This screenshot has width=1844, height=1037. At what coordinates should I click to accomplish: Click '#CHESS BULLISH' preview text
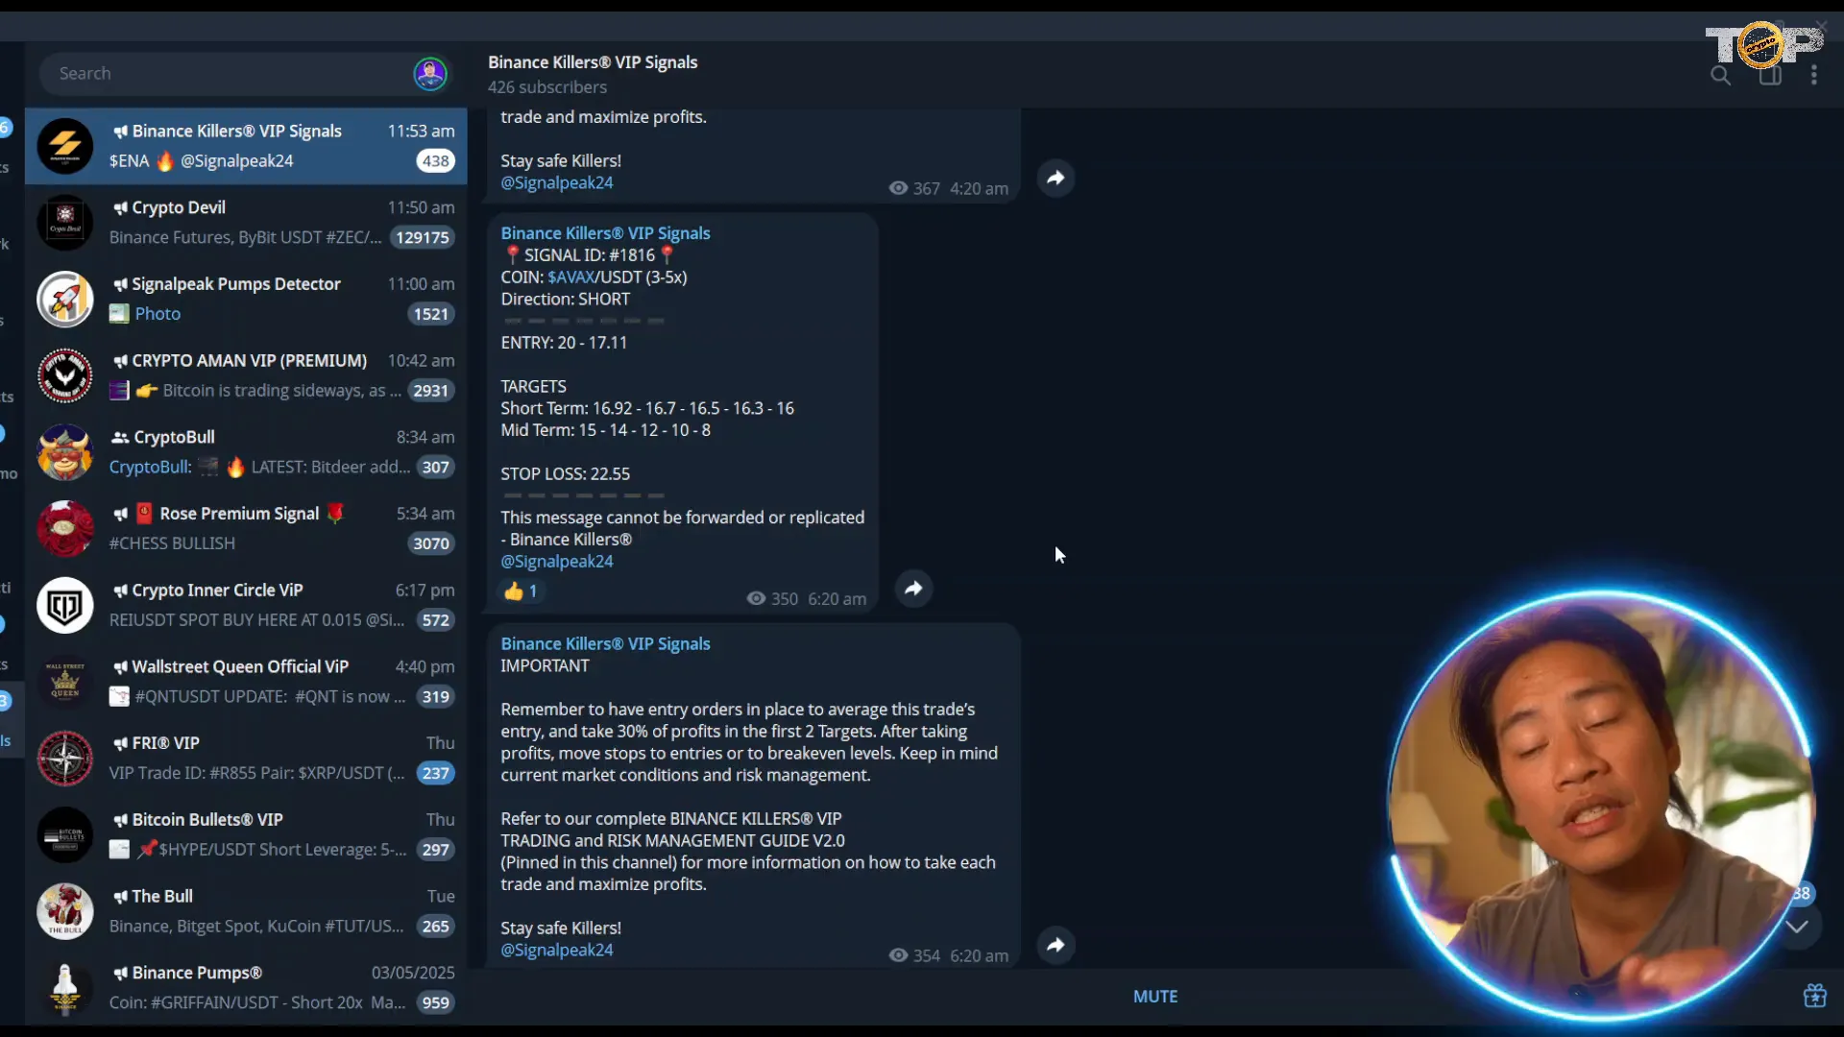(172, 543)
